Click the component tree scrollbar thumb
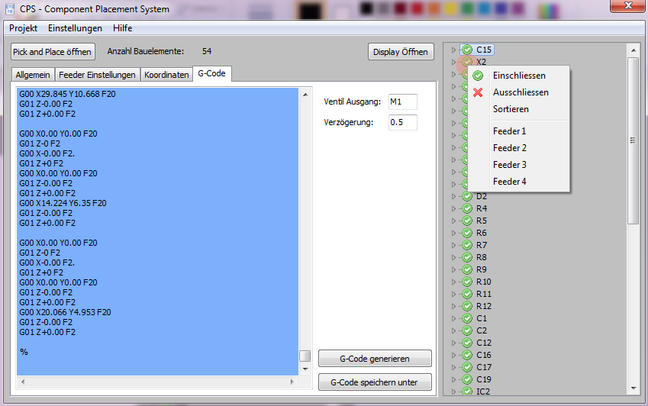Image resolution: width=648 pixels, height=406 pixels. click(x=633, y=140)
